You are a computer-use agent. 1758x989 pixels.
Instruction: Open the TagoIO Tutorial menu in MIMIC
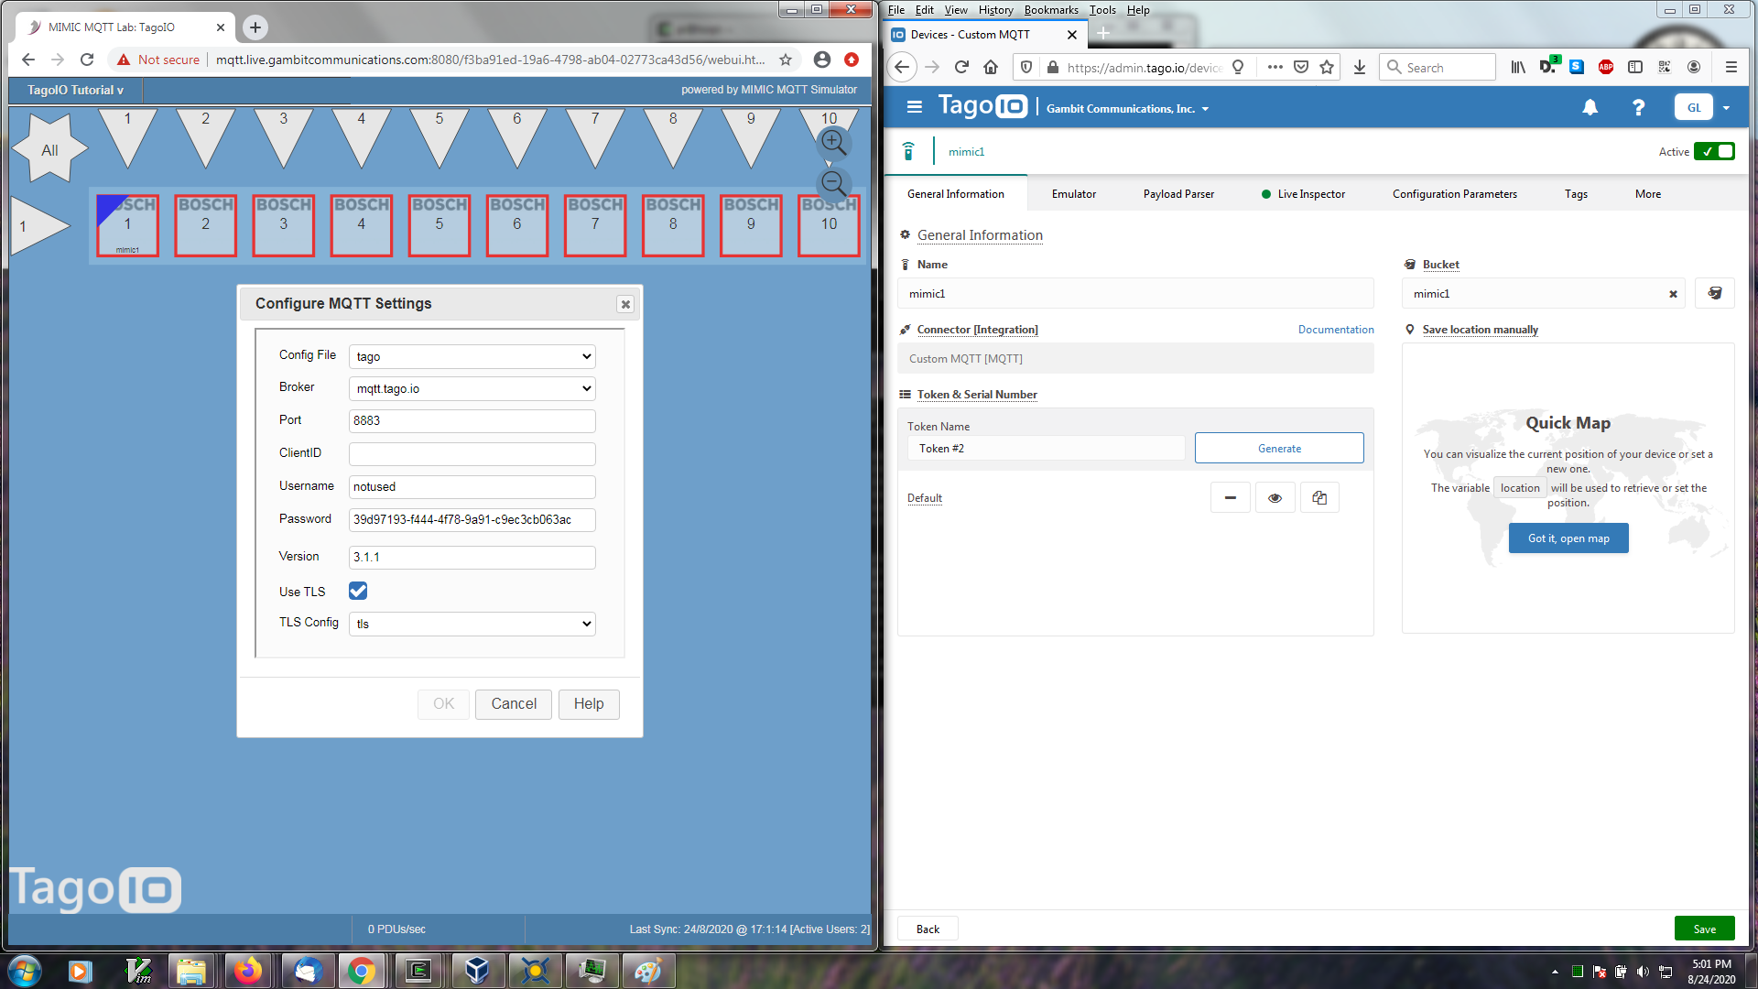[75, 90]
